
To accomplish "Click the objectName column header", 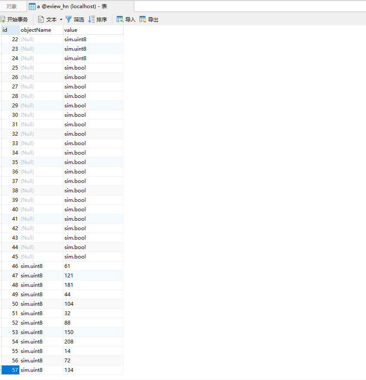I will (41, 30).
